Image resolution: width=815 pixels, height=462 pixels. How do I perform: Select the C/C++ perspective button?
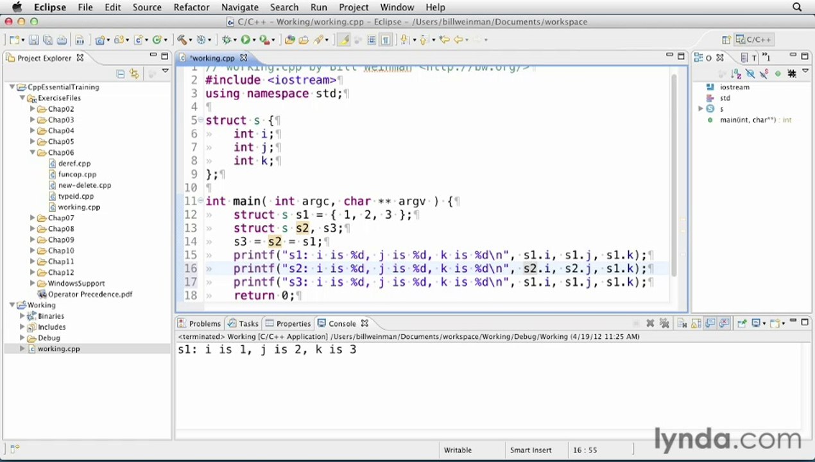pos(754,40)
